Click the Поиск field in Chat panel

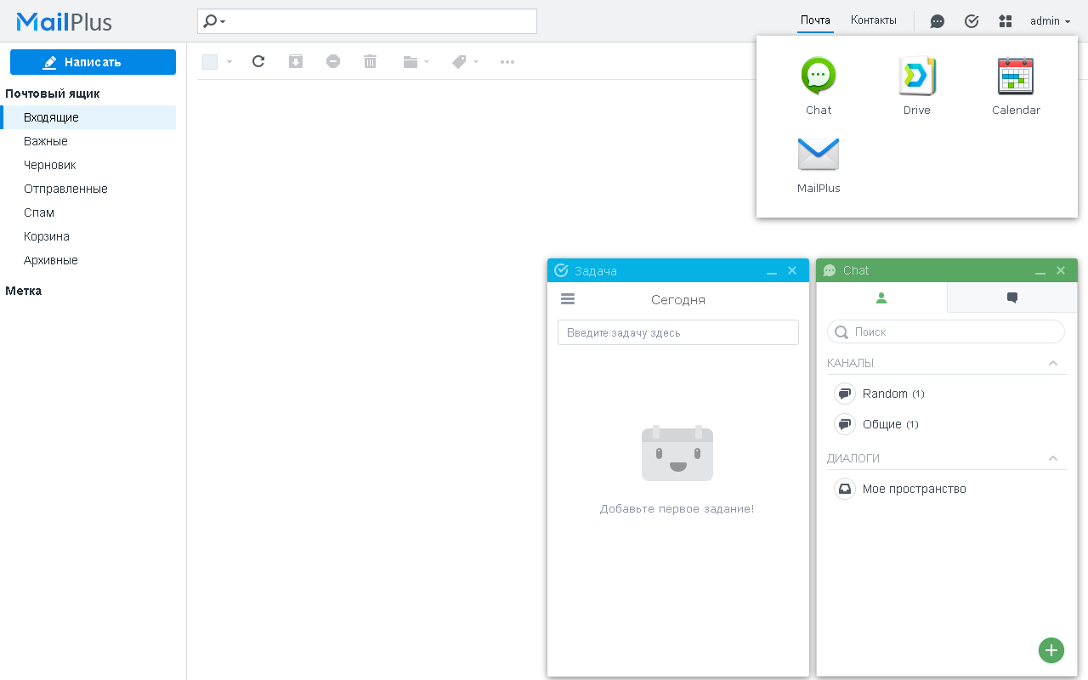click(x=946, y=331)
